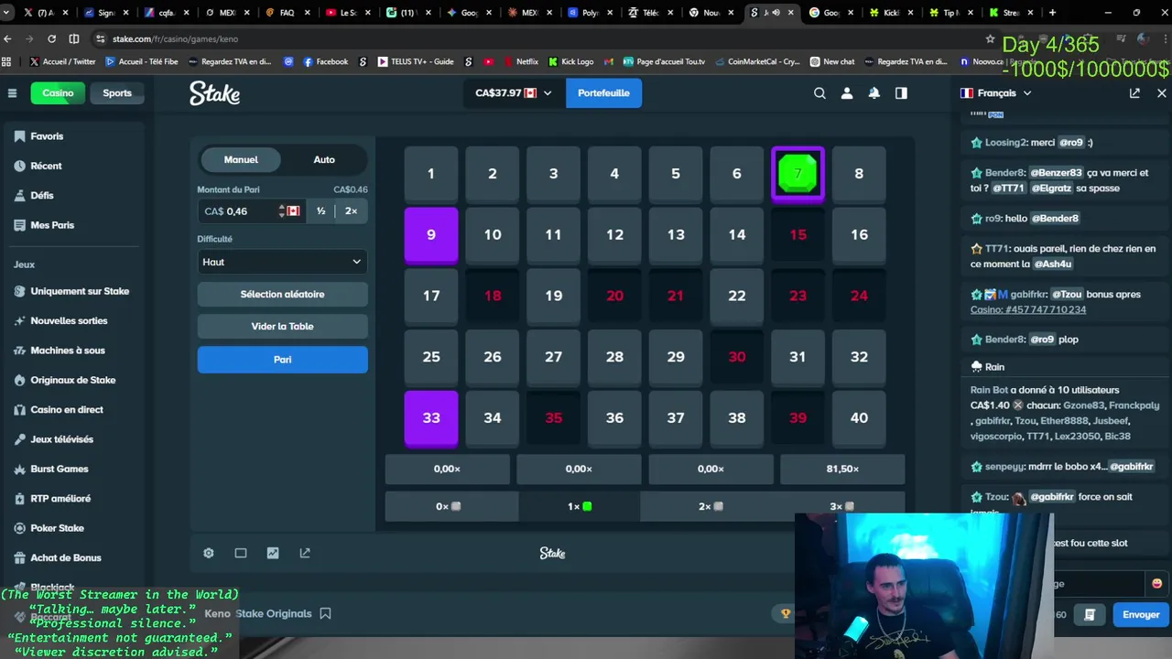Click the Stake Originals link

point(274,613)
